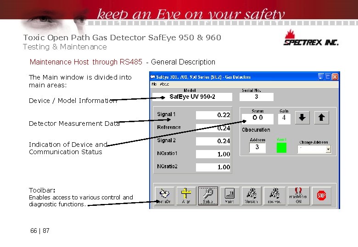Screen dimensions: 358x247
Task: Close the Gas Detectors window
Action: click(x=335, y=77)
